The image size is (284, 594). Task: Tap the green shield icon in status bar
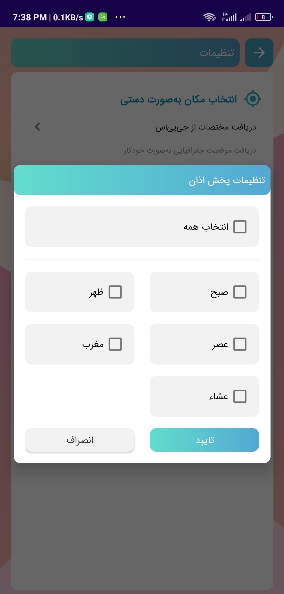click(89, 17)
